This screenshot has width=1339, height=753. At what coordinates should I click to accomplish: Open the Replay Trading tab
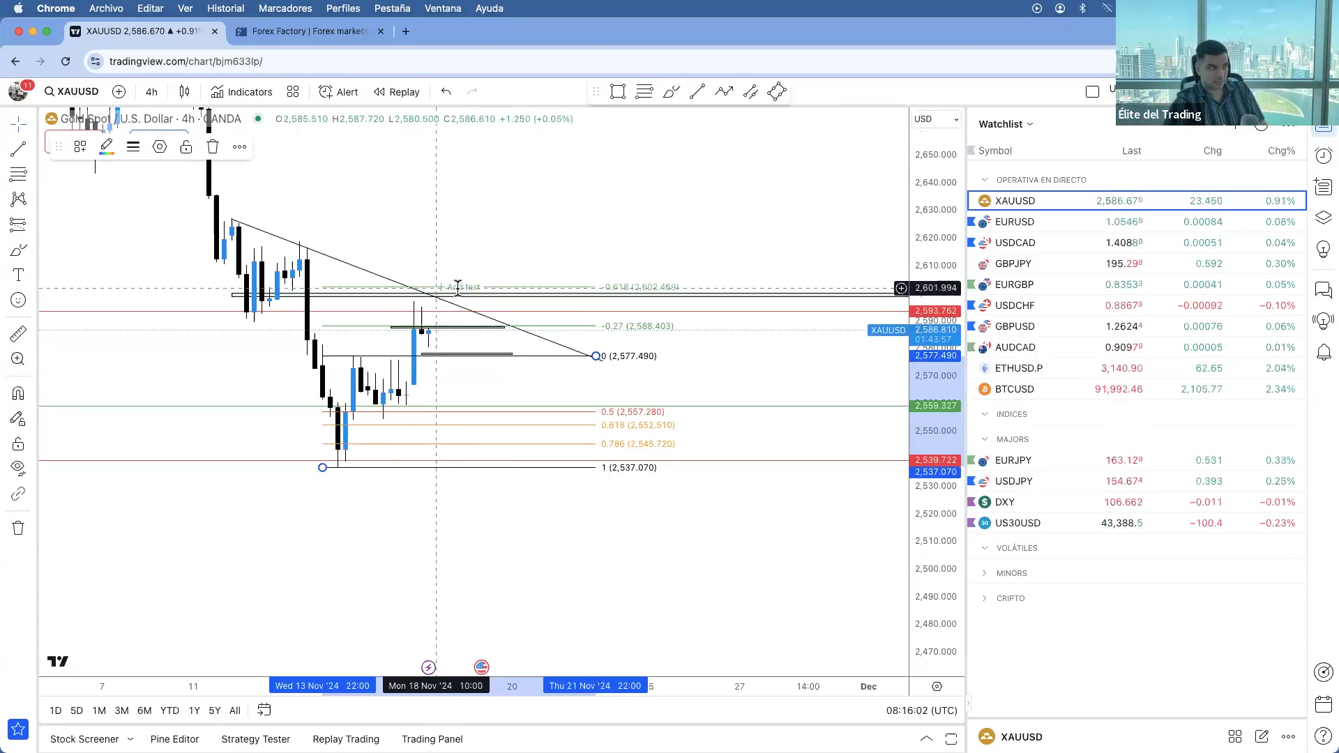[x=346, y=739]
